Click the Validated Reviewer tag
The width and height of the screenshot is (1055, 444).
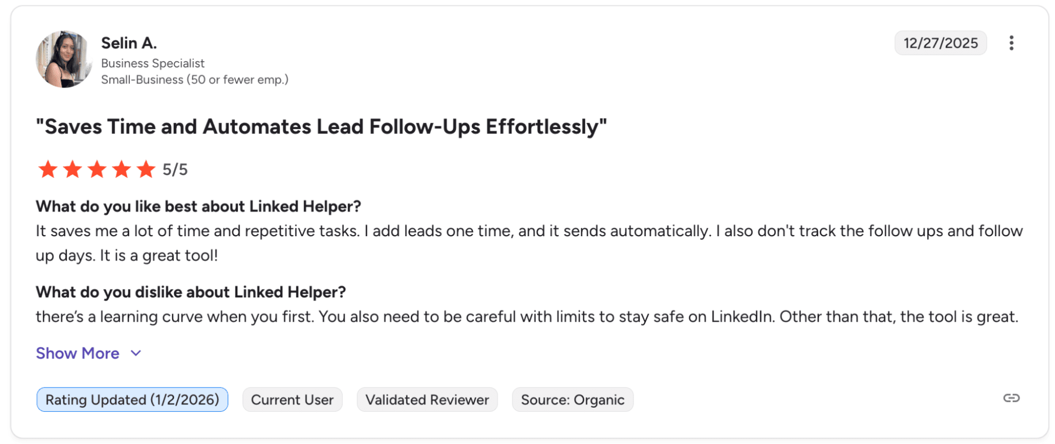[x=427, y=400]
